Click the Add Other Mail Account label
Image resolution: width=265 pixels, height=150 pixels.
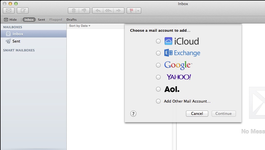pos(187,101)
